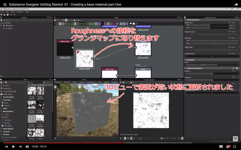Collapse the Base Parameters section
The height and width of the screenshot is (150, 241).
pyautogui.click(x=185, y=20)
